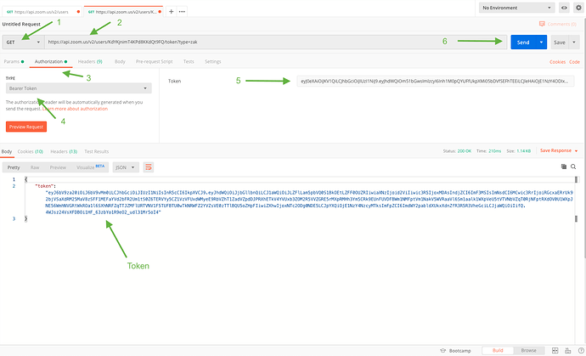
Task: Open Tests tab
Action: 189,61
